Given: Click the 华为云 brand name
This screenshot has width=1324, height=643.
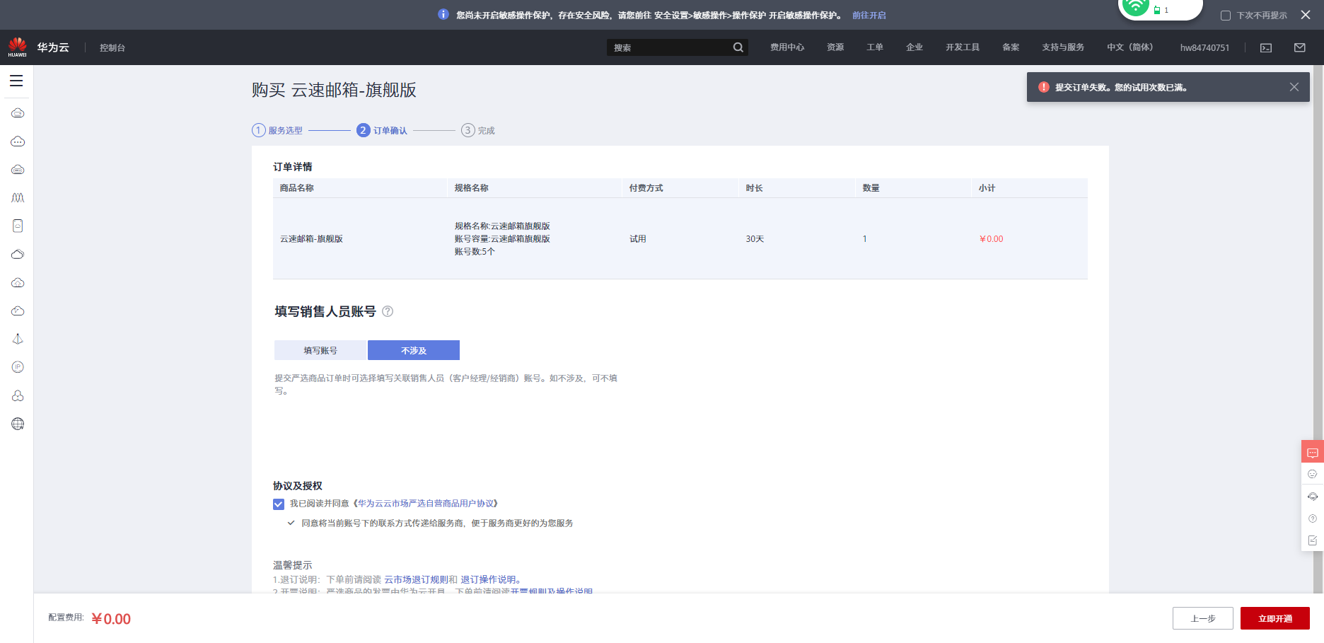Looking at the screenshot, I should tap(53, 47).
